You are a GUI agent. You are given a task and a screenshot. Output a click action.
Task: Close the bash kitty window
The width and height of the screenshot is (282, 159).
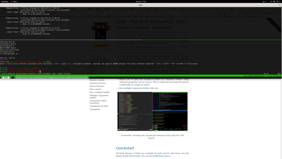pyautogui.click(x=279, y=5)
